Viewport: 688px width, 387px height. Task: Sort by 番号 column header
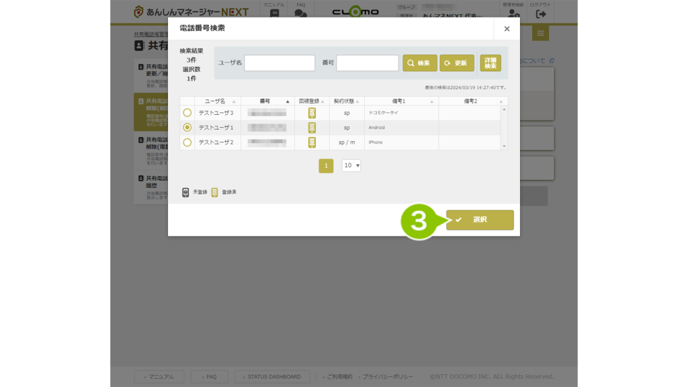pos(267,101)
